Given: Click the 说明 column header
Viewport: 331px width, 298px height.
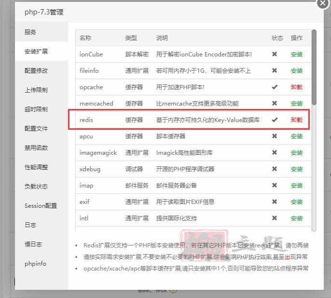Looking at the screenshot, I should (162, 38).
